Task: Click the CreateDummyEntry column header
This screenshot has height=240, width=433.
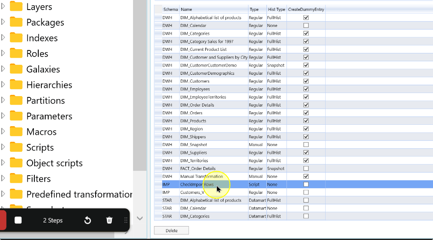Action: pyautogui.click(x=306, y=10)
